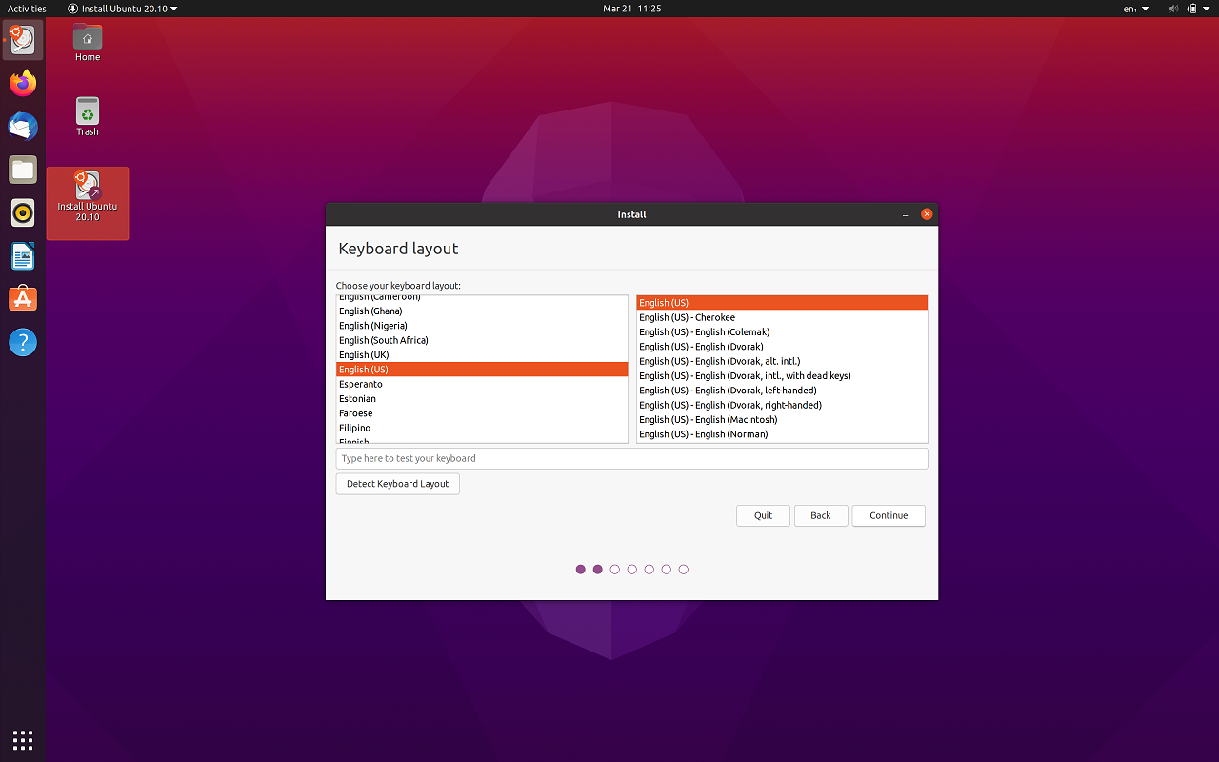Open the Activities overview

27,9
